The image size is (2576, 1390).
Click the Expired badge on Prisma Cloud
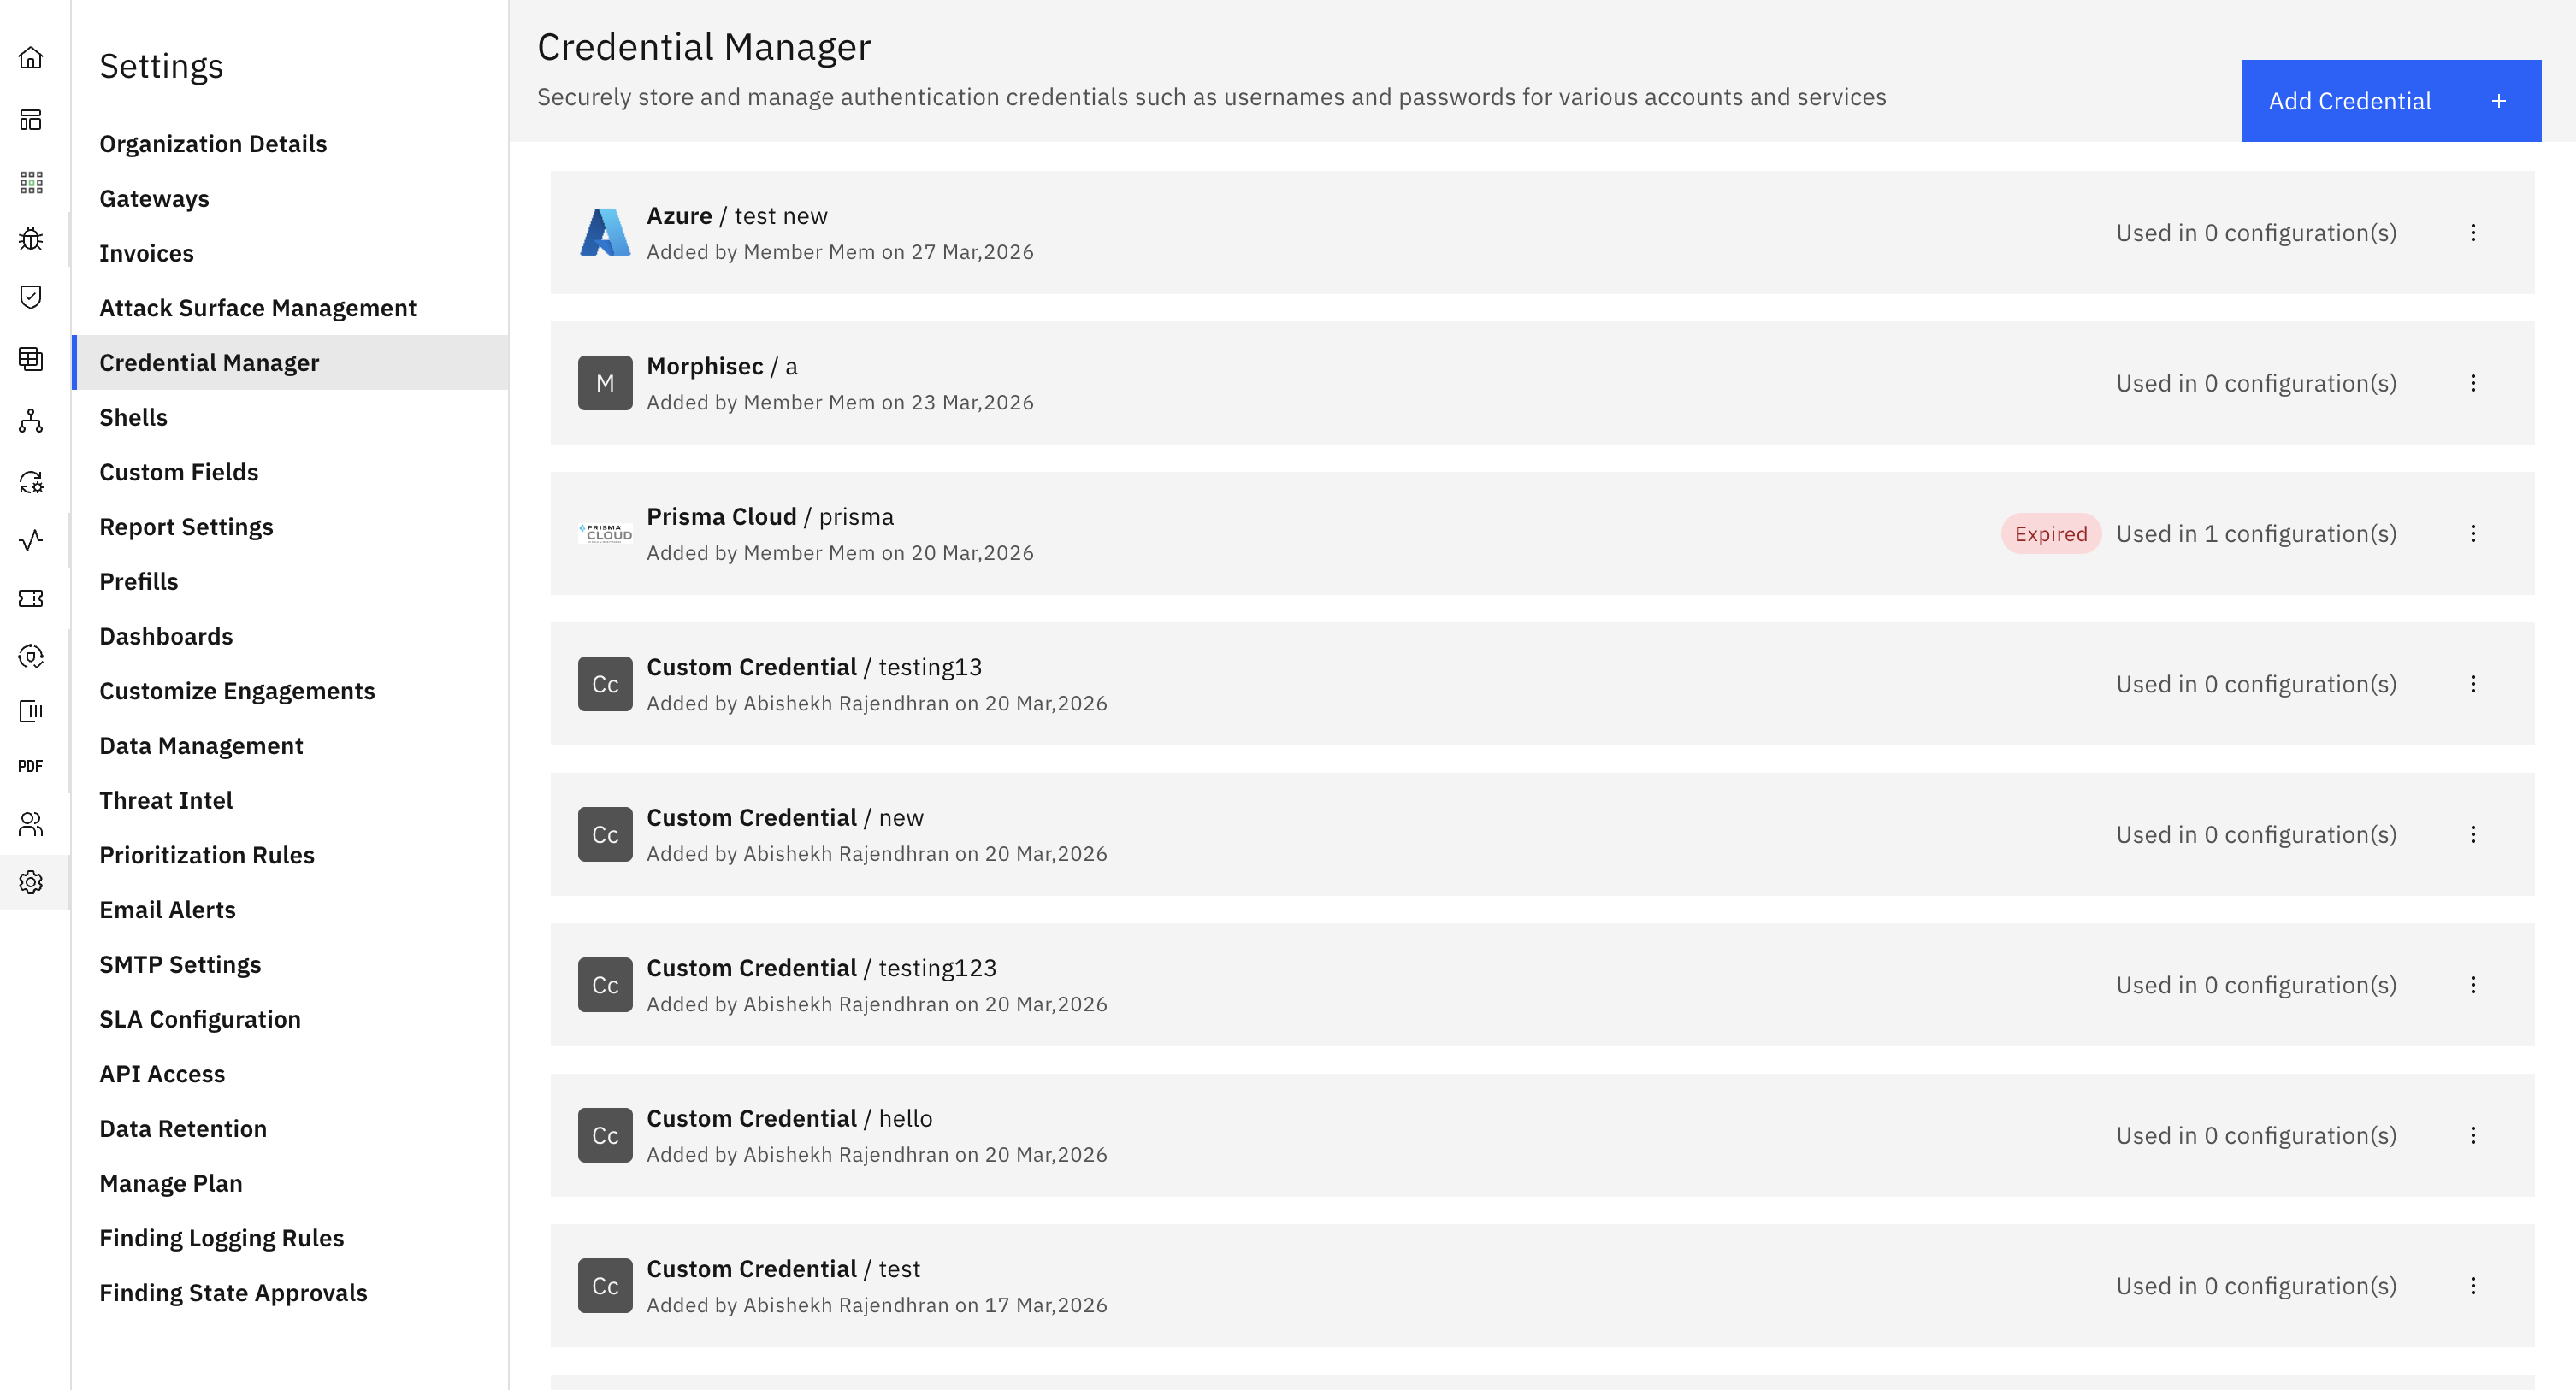(2050, 533)
